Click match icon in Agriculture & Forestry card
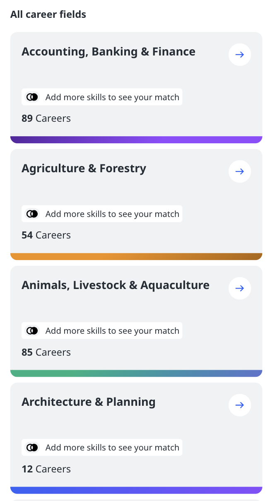 coord(32,214)
